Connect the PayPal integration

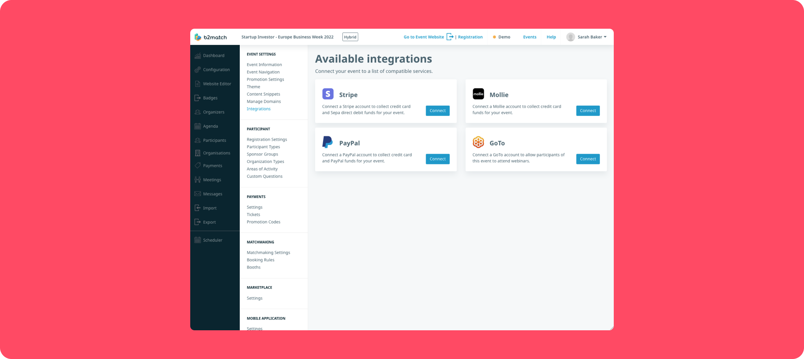click(x=438, y=159)
